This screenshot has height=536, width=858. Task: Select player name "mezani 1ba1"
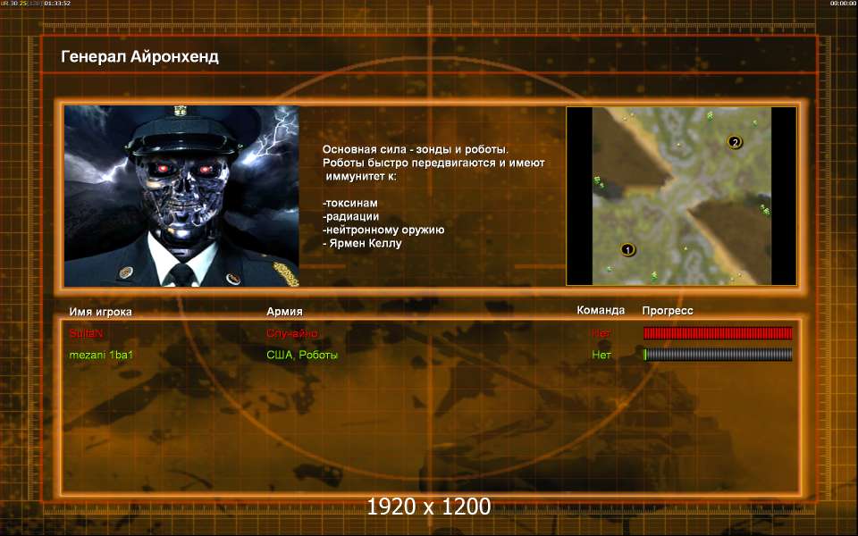pyautogui.click(x=101, y=355)
